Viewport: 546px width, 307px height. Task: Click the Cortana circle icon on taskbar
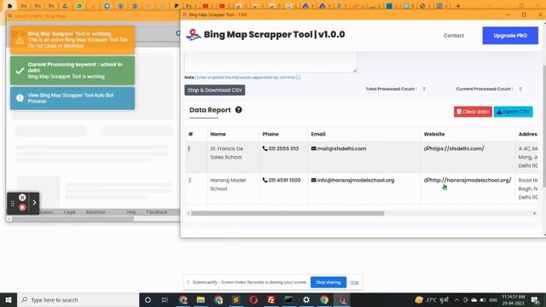click(148, 299)
